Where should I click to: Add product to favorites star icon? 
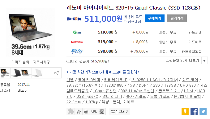[79, 112]
